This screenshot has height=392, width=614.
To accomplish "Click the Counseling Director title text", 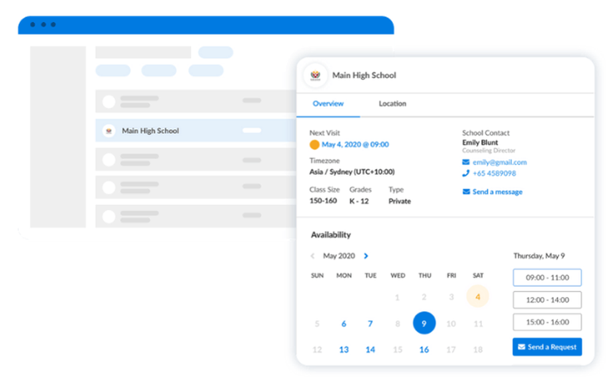I will pos(489,151).
